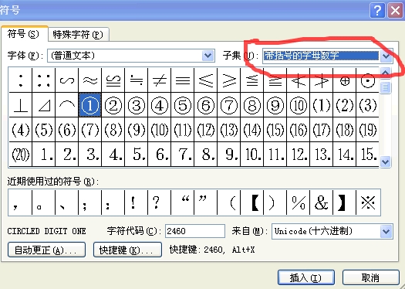Switch to the 符号(S) tab
This screenshot has width=405, height=289.
pos(24,34)
